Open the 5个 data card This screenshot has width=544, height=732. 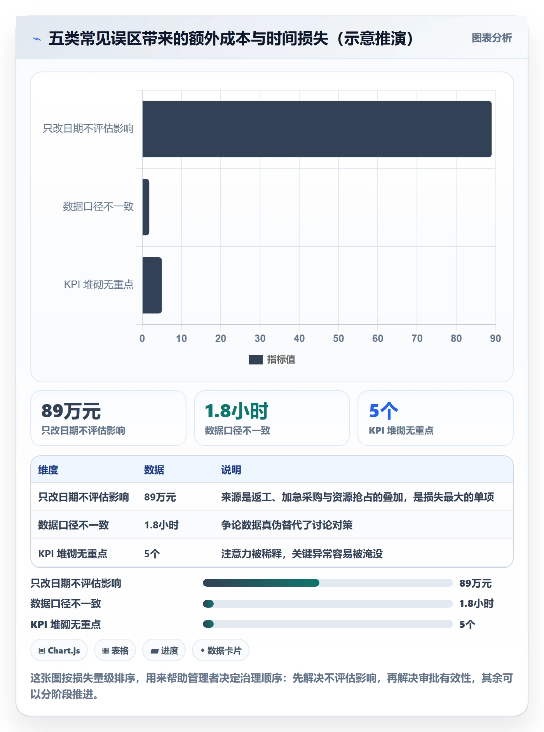tap(435, 418)
